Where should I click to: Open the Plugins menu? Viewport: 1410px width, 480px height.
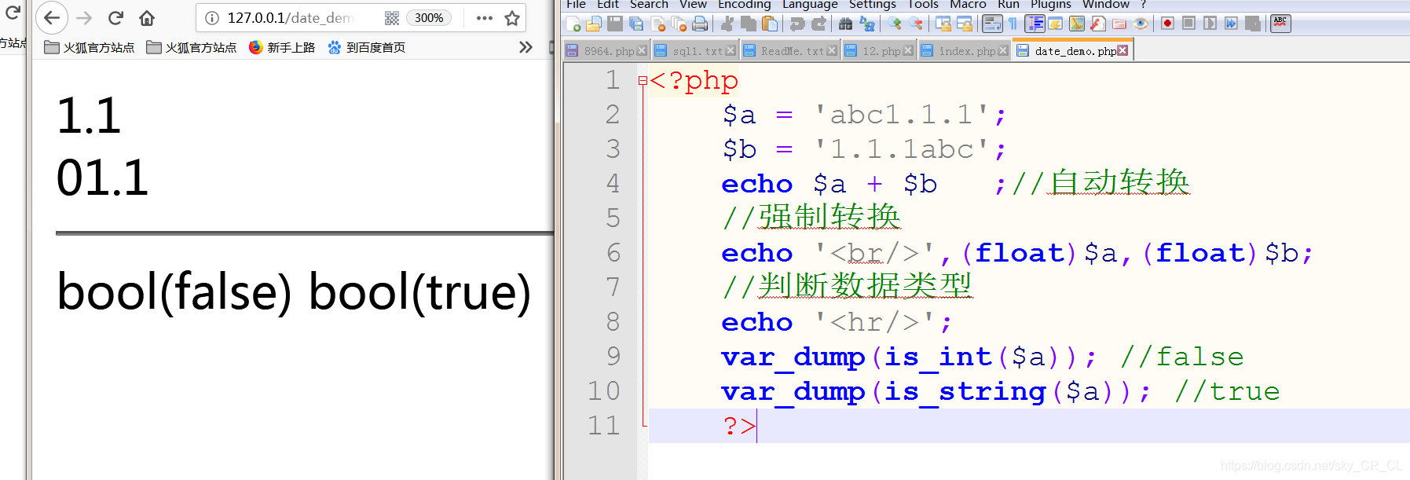click(1051, 4)
